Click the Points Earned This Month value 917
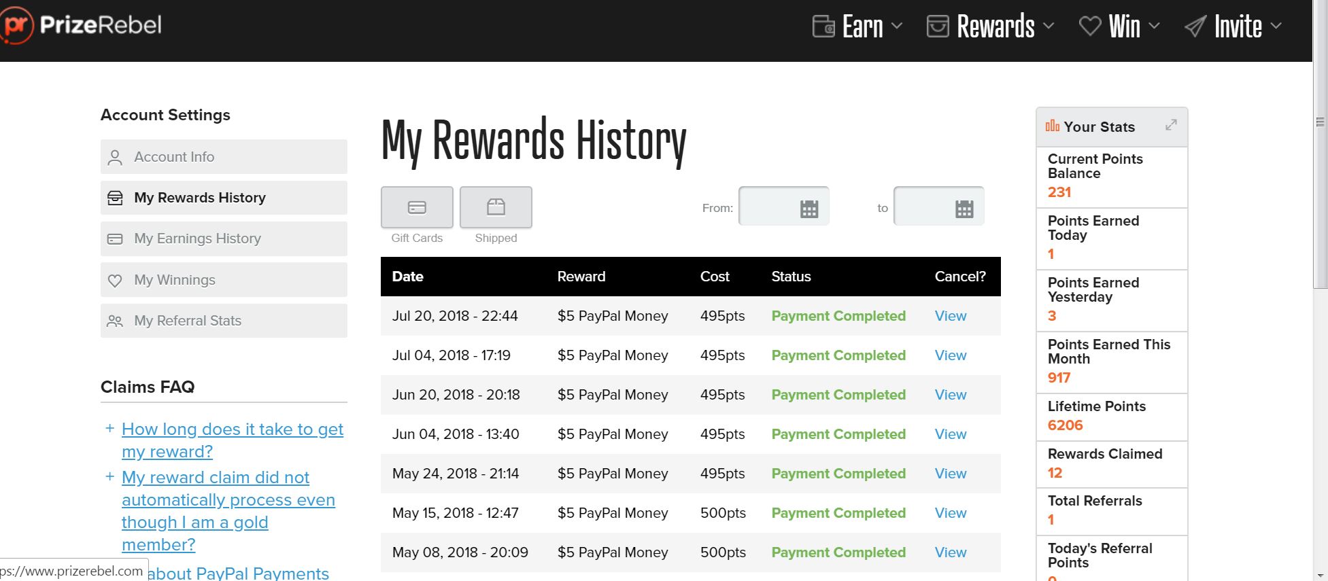The width and height of the screenshot is (1328, 581). [x=1059, y=378]
